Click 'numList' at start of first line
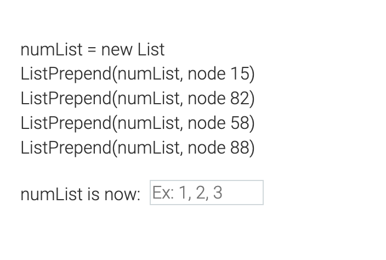 (x=52, y=50)
